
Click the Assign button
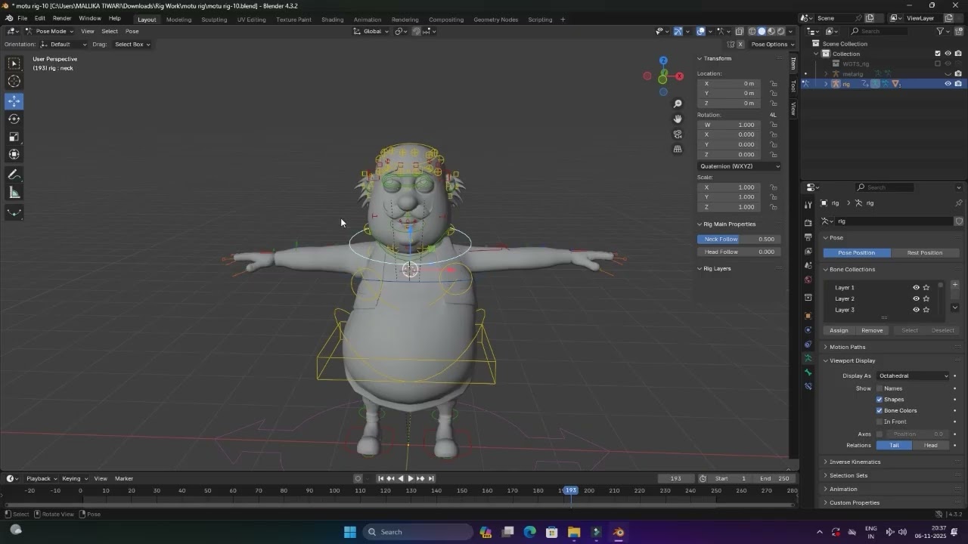coord(839,330)
